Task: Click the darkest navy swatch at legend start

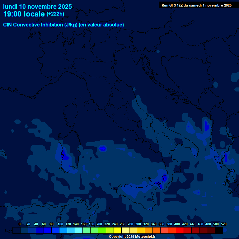Action: coord(16,231)
